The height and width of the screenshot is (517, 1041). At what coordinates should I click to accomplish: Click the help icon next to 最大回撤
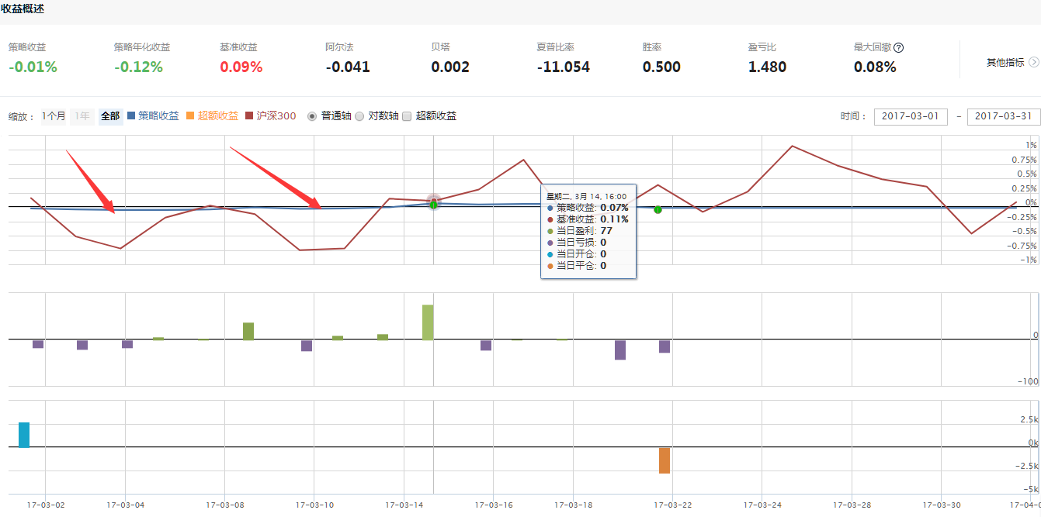(x=898, y=47)
